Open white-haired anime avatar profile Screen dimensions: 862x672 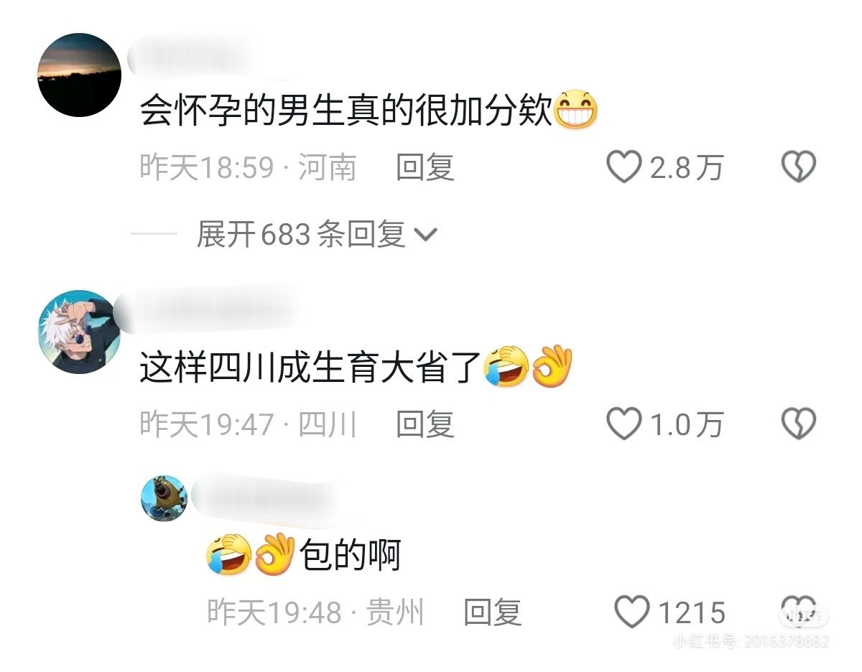click(79, 332)
